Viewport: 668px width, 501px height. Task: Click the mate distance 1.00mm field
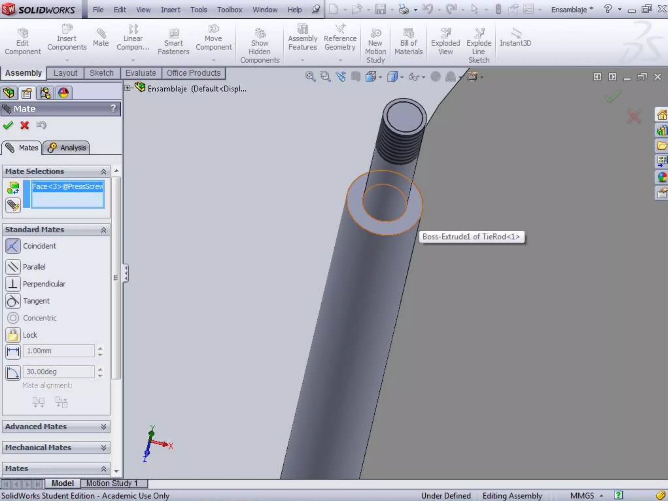(59, 351)
